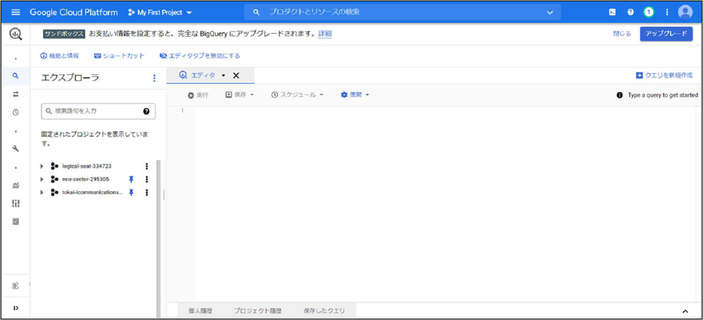Open actions menu for eco-sector-295305
The height and width of the screenshot is (320, 703).
coord(147,179)
